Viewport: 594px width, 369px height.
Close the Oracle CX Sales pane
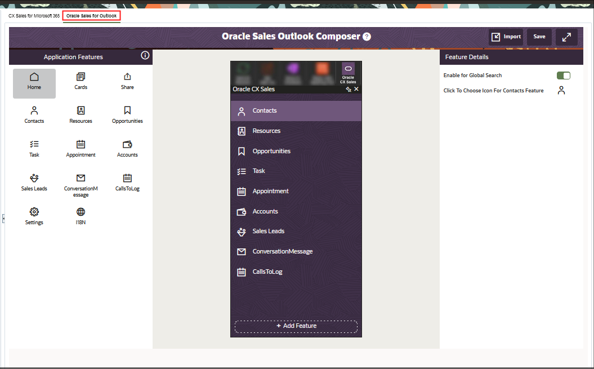click(356, 89)
